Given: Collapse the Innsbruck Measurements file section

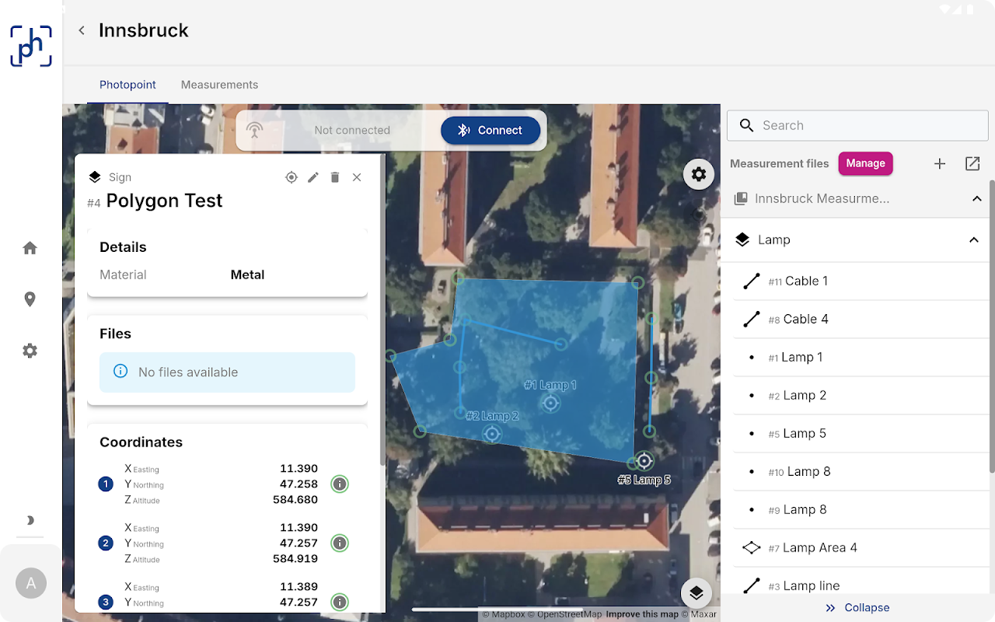Looking at the screenshot, I should pyautogui.click(x=977, y=199).
